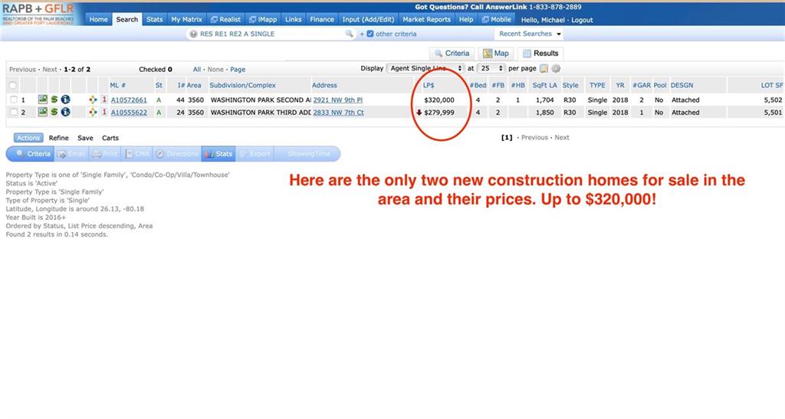Click Criteria button in Actions toolbar
This screenshot has width=785, height=419.
(x=33, y=154)
